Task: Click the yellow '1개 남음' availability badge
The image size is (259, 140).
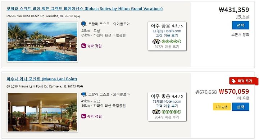Action: tap(222, 107)
